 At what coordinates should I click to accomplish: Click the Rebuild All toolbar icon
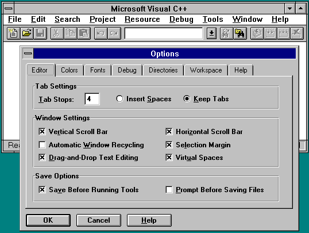(x=284, y=33)
